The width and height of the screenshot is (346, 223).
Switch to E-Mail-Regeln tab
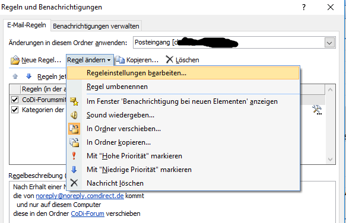[x=27, y=25]
